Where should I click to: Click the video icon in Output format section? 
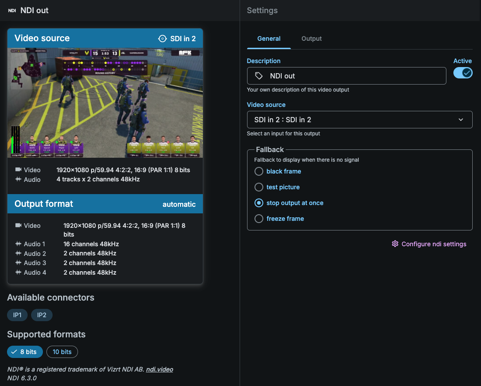(x=18, y=225)
